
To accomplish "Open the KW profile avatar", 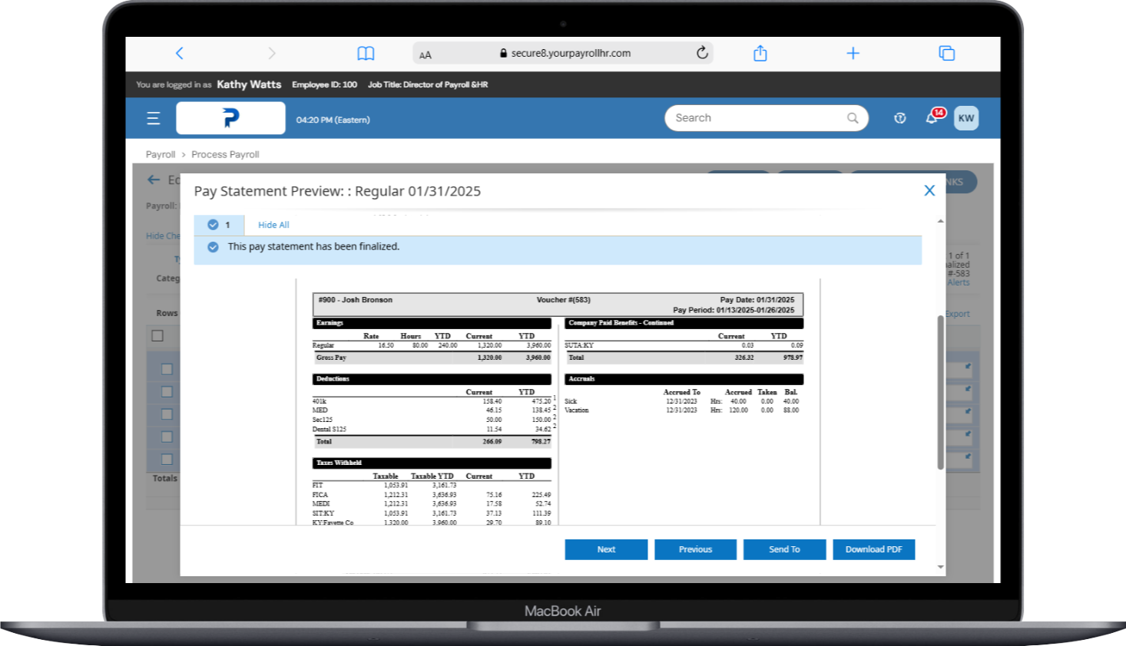I will [x=966, y=117].
